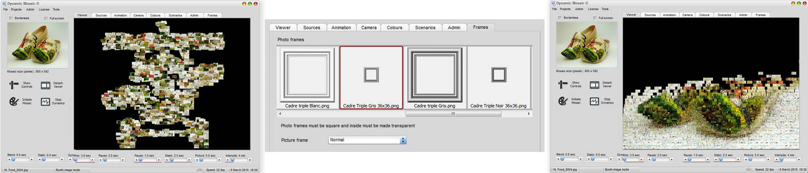Click the Static 2.5 sec slider in right window
The width and height of the screenshot is (808, 173).
click(x=727, y=159)
